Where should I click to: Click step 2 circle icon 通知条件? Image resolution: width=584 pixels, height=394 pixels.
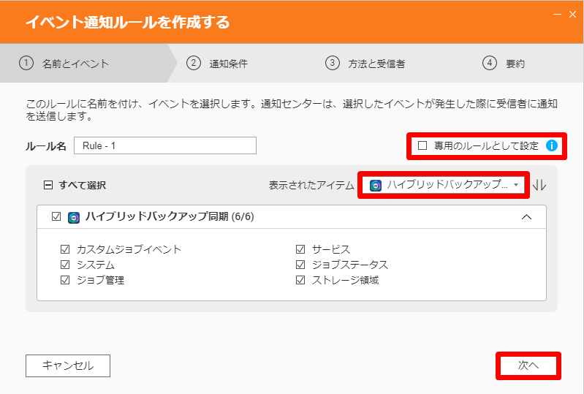pyautogui.click(x=194, y=63)
